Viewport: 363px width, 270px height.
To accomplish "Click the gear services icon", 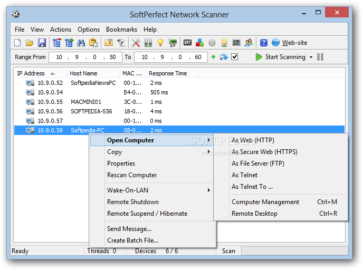I will coord(212,43).
